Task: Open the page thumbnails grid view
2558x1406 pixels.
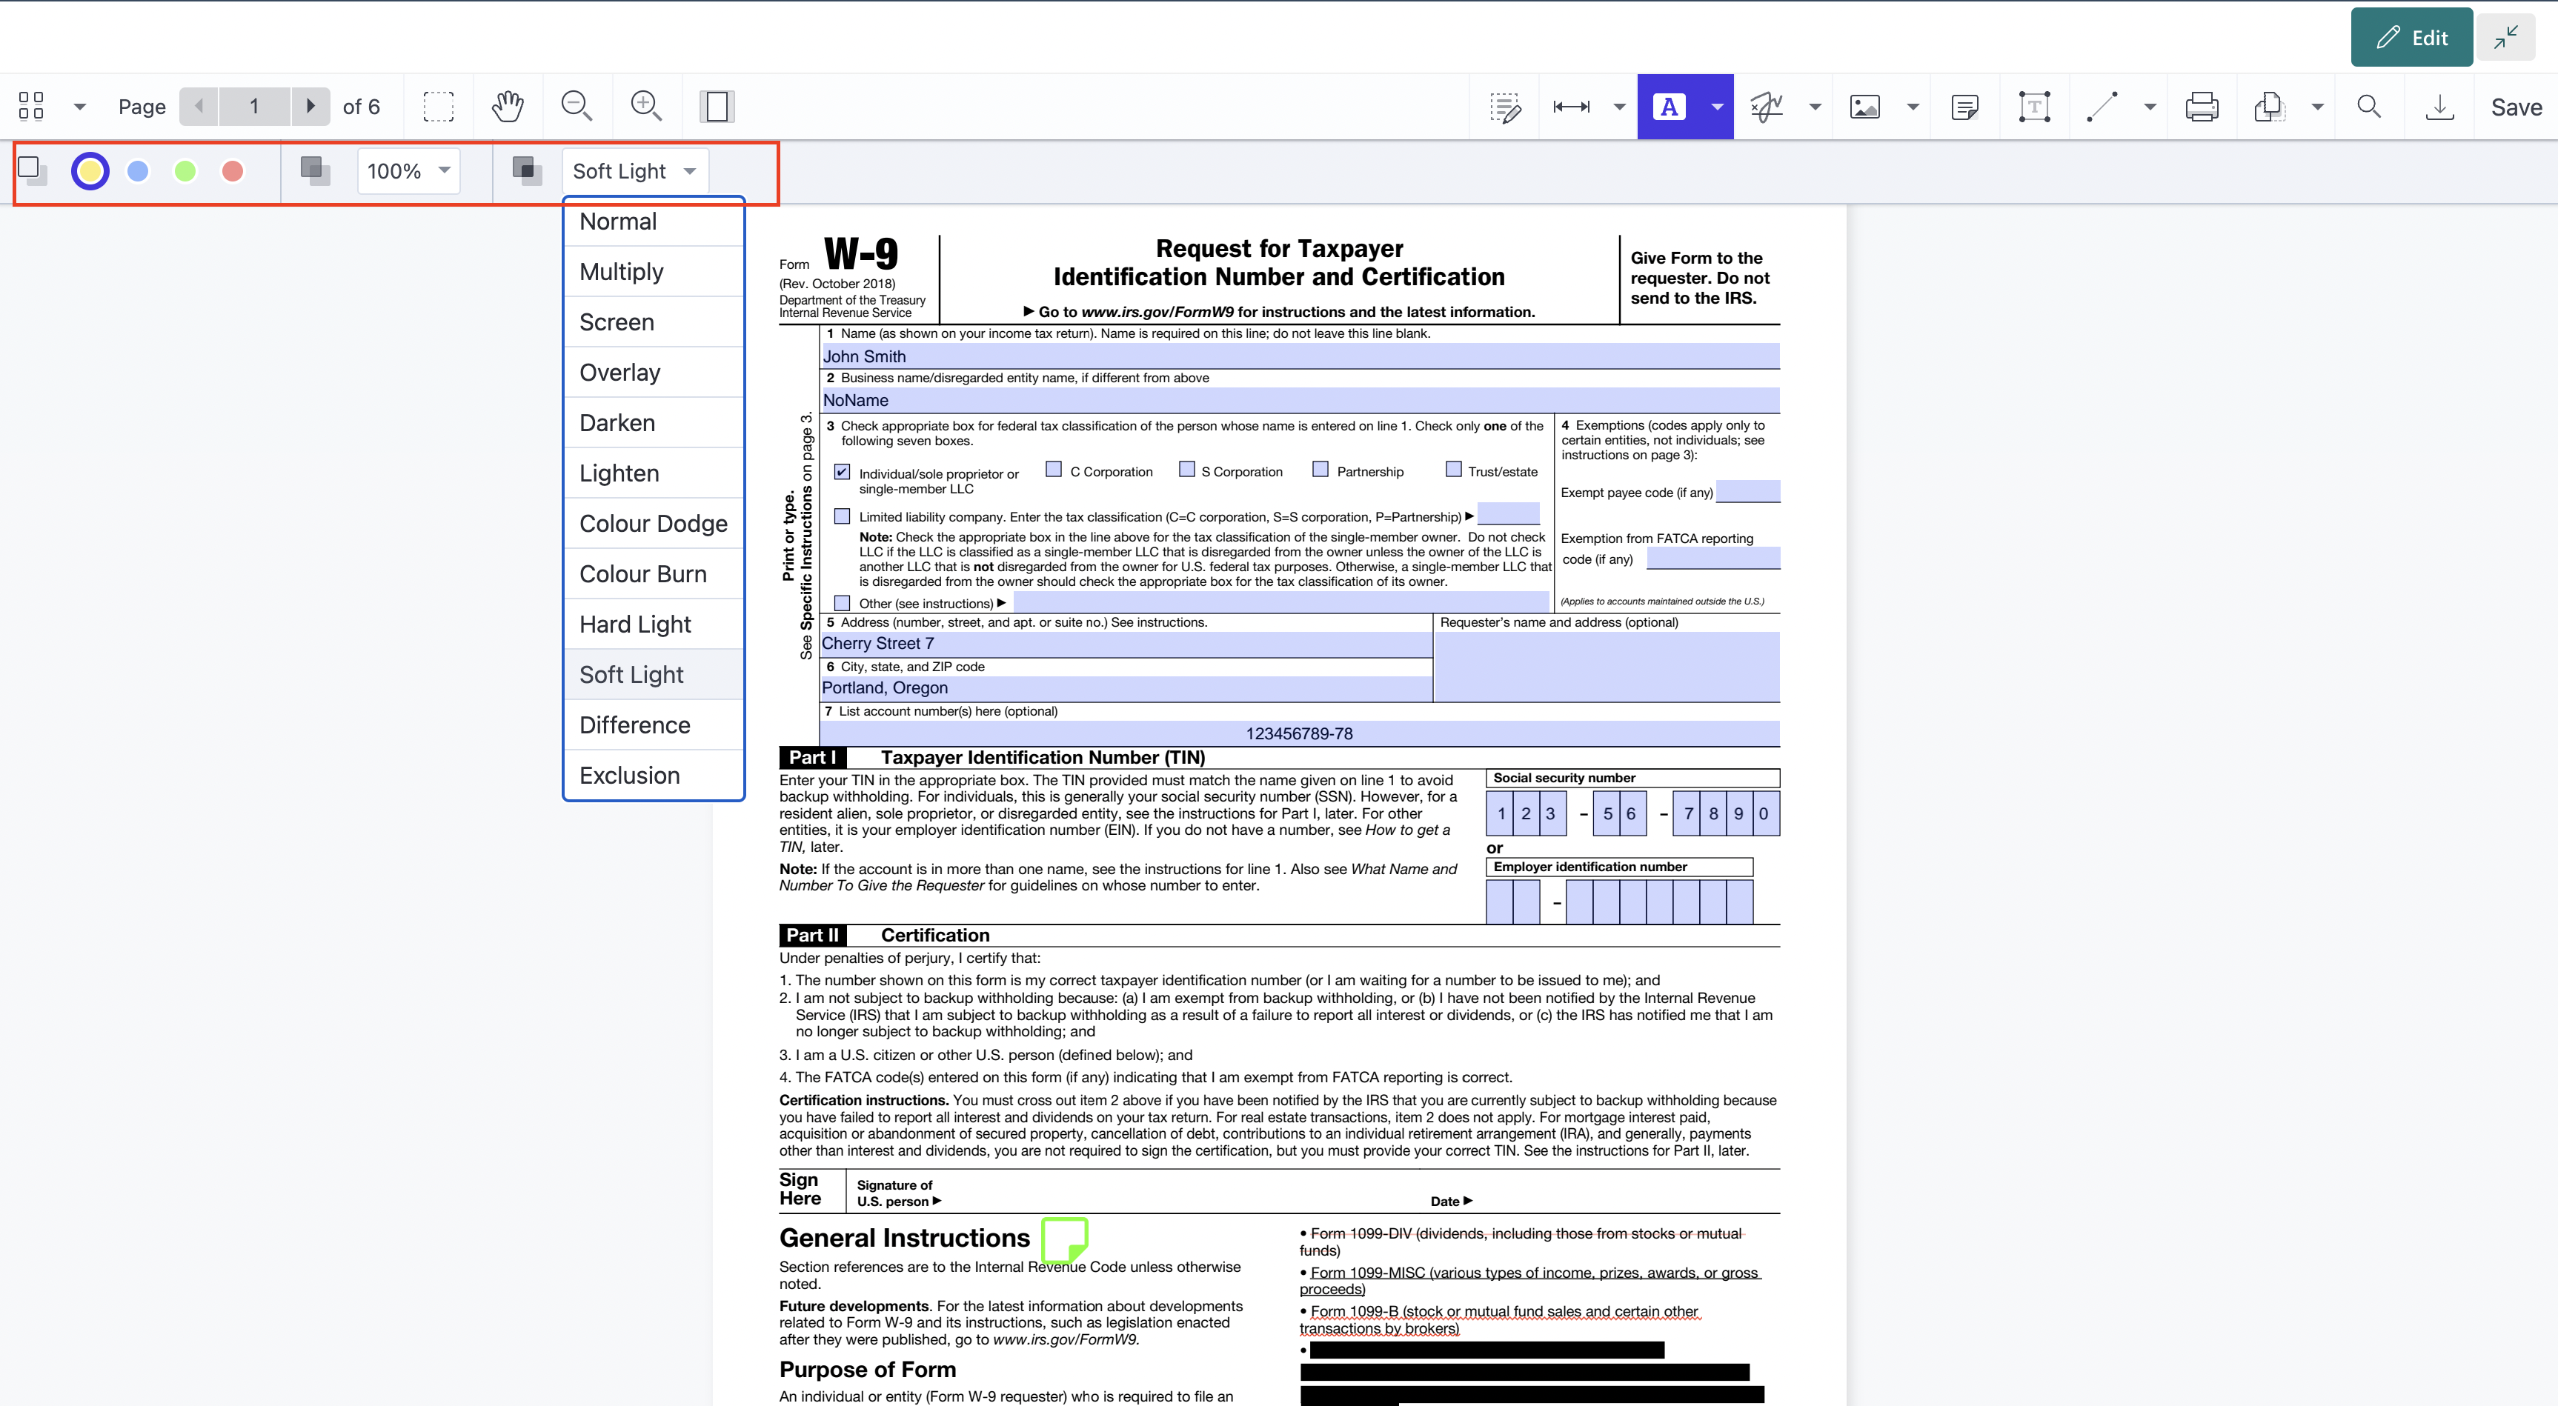Action: click(x=31, y=105)
